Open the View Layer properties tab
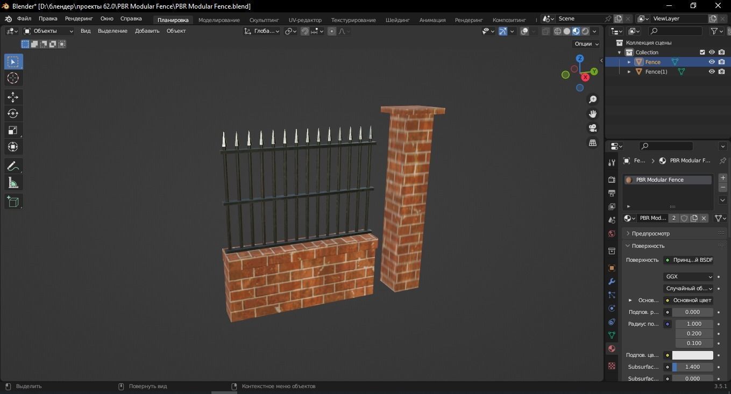 pyautogui.click(x=612, y=206)
